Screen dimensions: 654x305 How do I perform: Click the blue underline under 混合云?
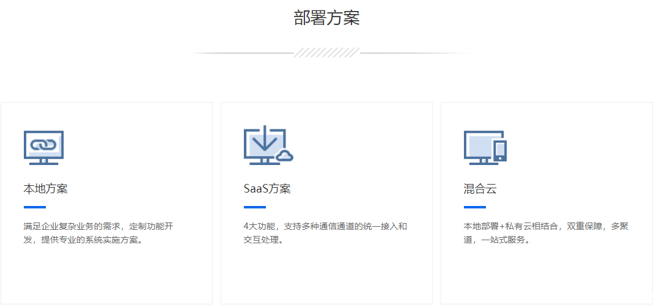(x=474, y=207)
